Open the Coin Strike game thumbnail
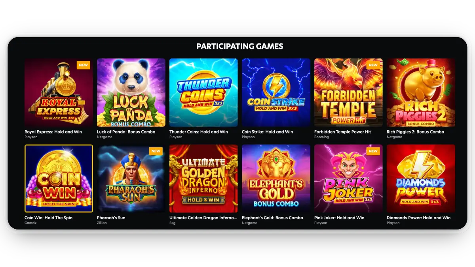475x267 pixels. coord(276,92)
